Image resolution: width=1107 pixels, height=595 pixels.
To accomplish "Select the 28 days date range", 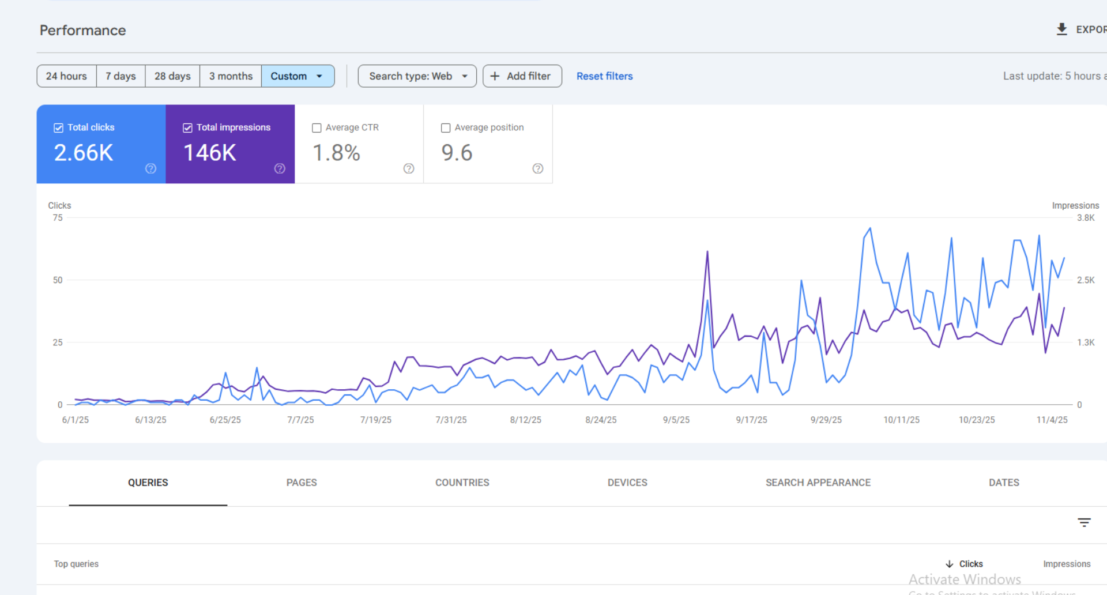I will 172,76.
